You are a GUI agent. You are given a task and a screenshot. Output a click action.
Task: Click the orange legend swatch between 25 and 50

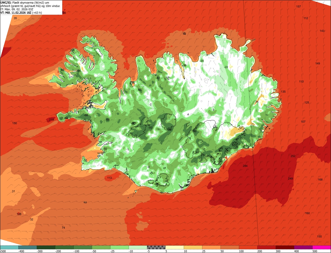tap(211, 247)
